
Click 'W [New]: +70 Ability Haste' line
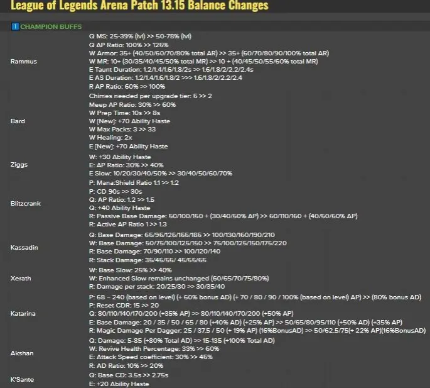129,121
